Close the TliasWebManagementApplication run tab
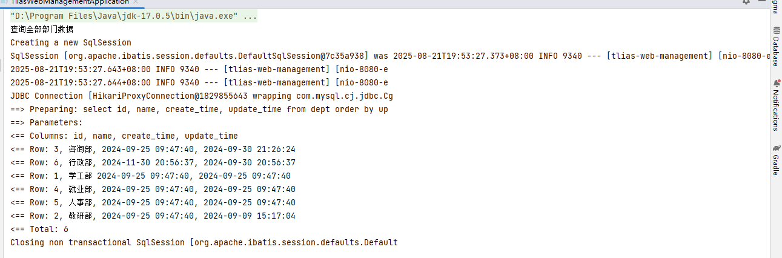This screenshot has height=258, width=782. [137, 2]
